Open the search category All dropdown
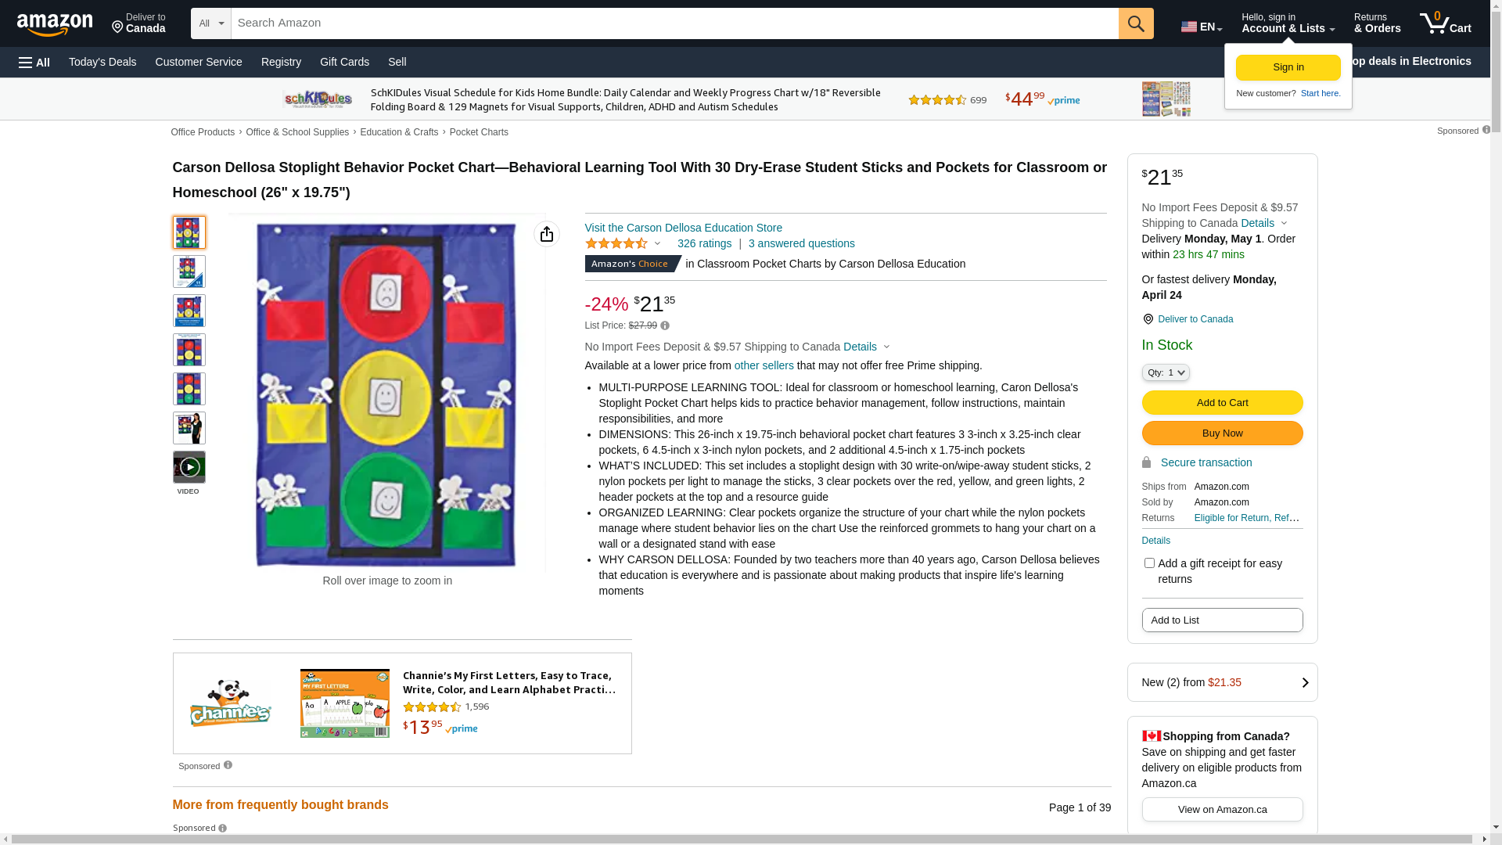The width and height of the screenshot is (1502, 845). 210,23
